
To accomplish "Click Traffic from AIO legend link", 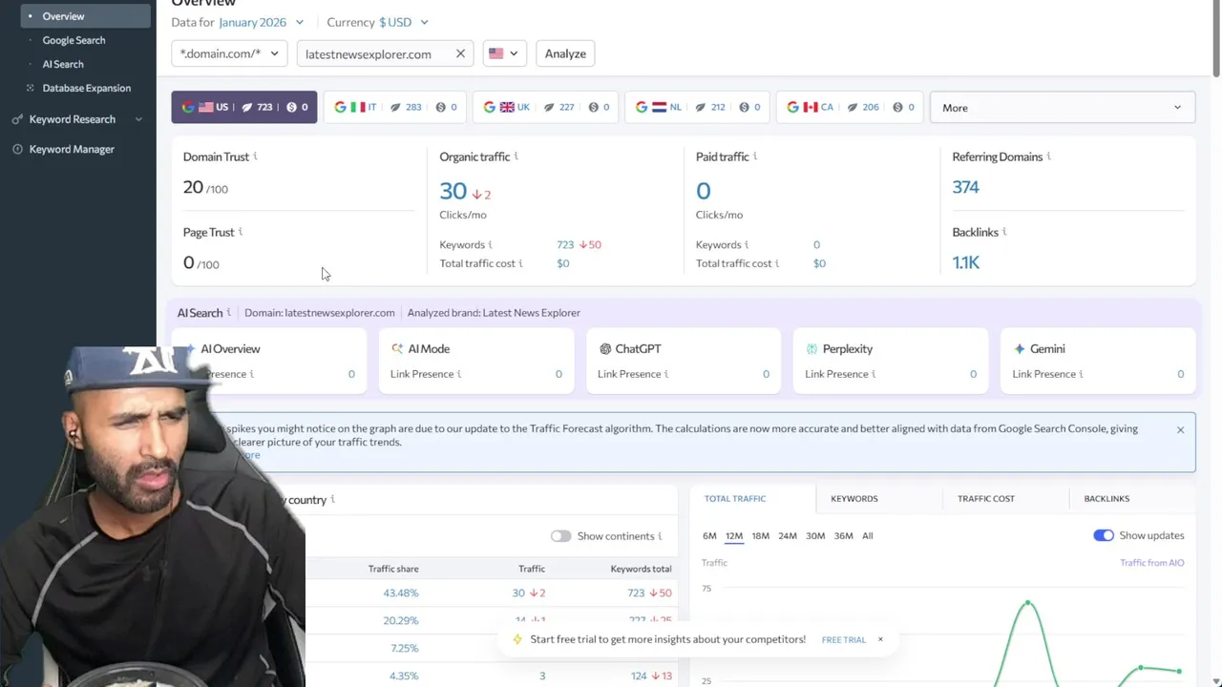I will click(1151, 563).
